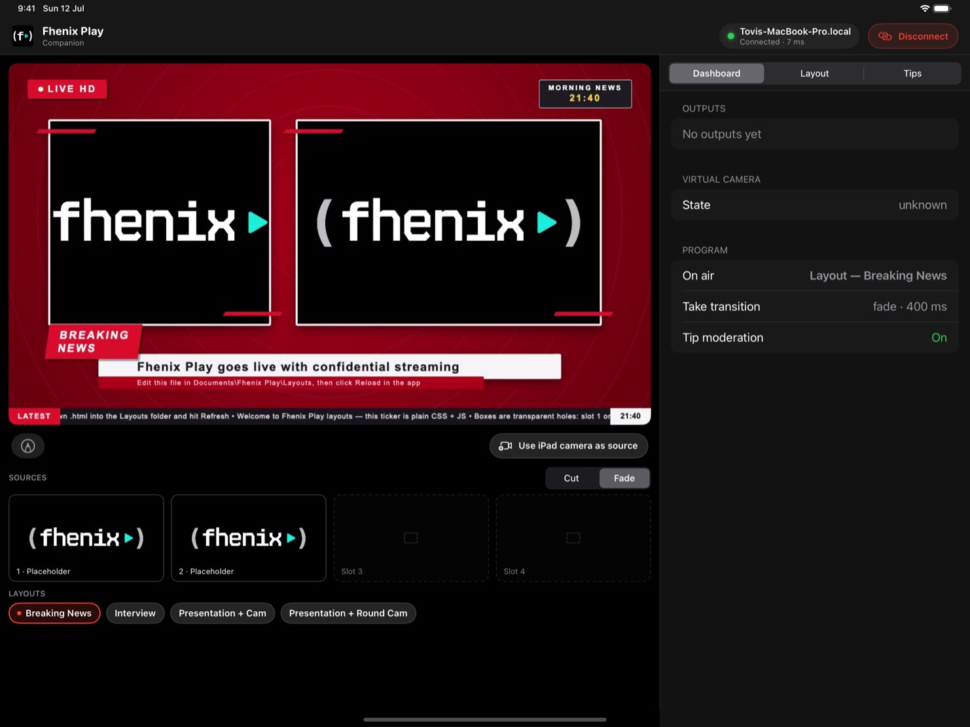The image size is (970, 727).
Task: Select source 2 Placeholder thumbnail
Action: tap(249, 538)
